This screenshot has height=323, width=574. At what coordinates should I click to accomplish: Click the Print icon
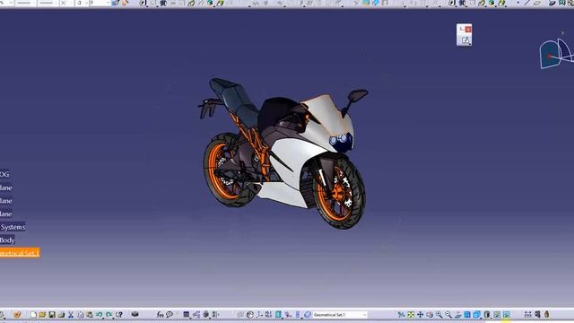(61, 315)
